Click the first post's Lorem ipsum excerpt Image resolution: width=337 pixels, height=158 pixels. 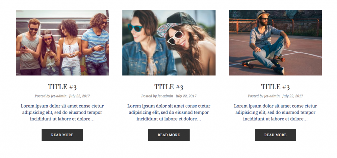62,113
